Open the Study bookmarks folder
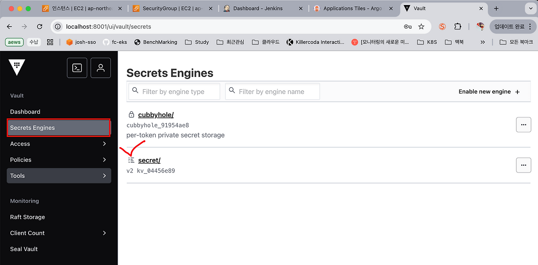The image size is (538, 265). click(x=197, y=42)
